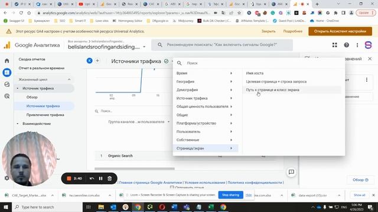This screenshot has width=378, height=212.
Task: Collapse the Жизненный цикл section
Action: coord(69,79)
